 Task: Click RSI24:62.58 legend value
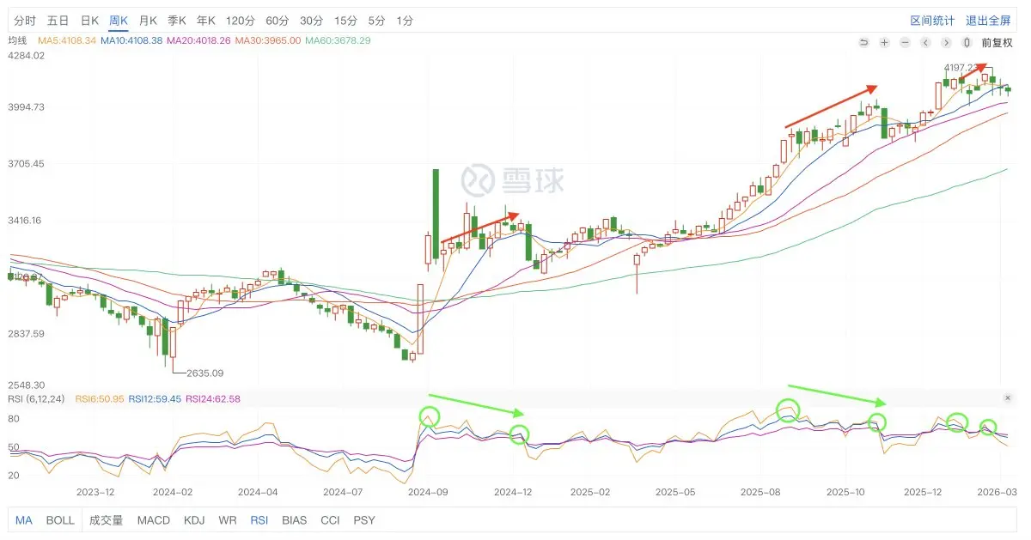pyautogui.click(x=213, y=398)
